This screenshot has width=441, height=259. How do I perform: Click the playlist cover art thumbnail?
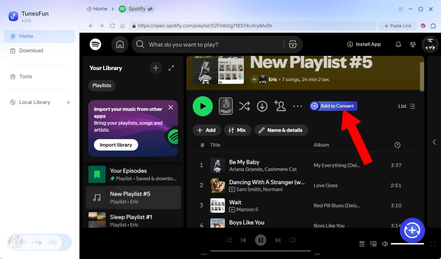point(218,70)
